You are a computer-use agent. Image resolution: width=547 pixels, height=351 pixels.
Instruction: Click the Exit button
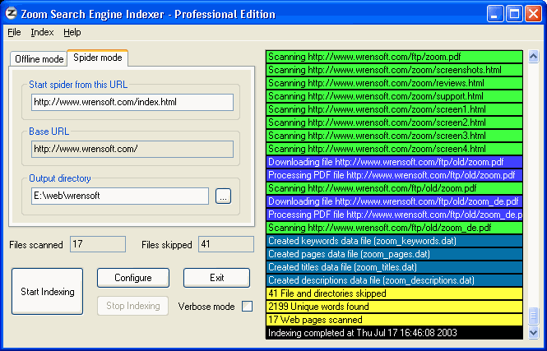coord(216,278)
